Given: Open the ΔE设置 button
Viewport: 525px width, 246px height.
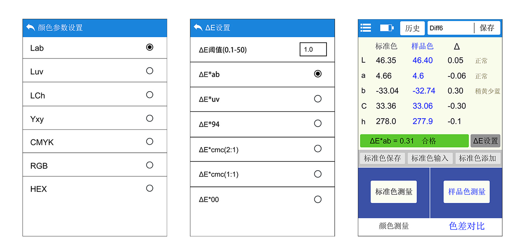Looking at the screenshot, I should (x=486, y=141).
